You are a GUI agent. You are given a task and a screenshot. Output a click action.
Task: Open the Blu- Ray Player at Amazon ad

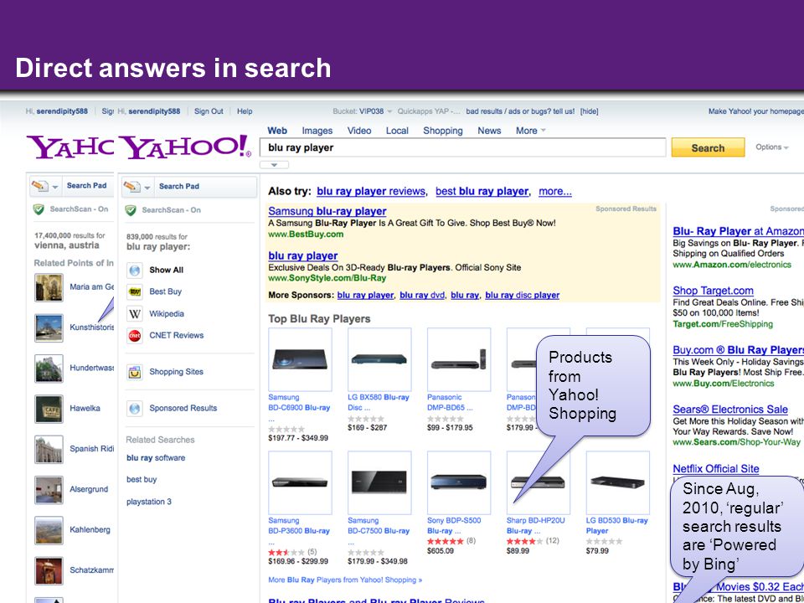tap(739, 231)
